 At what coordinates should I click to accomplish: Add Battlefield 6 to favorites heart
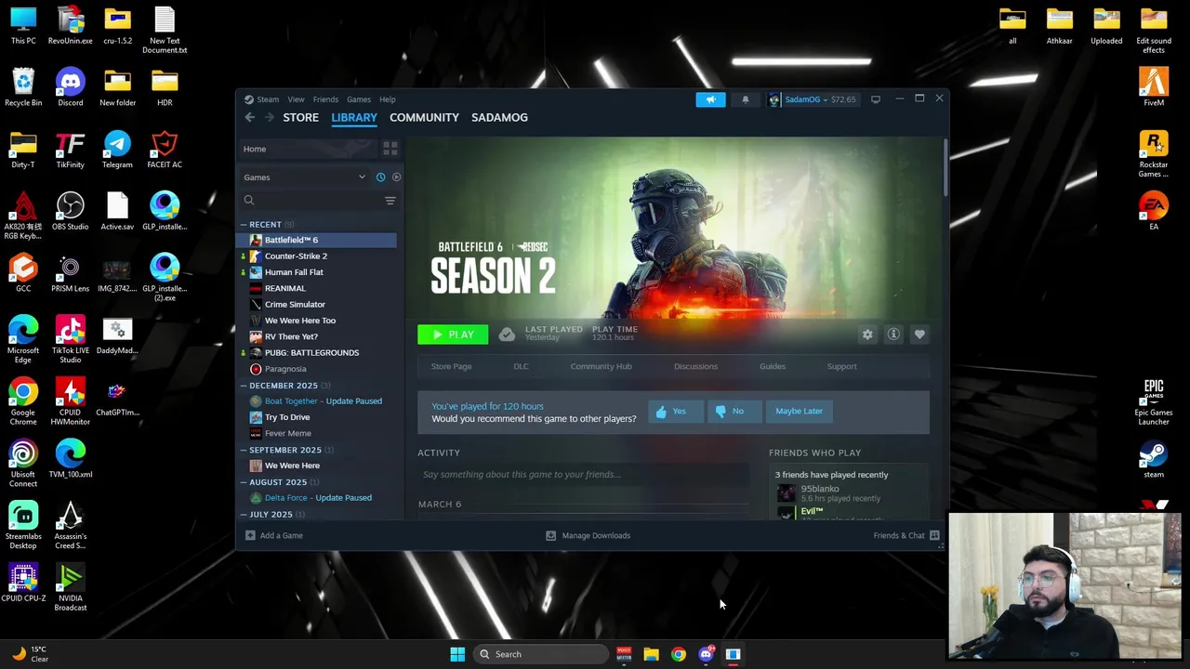click(919, 334)
